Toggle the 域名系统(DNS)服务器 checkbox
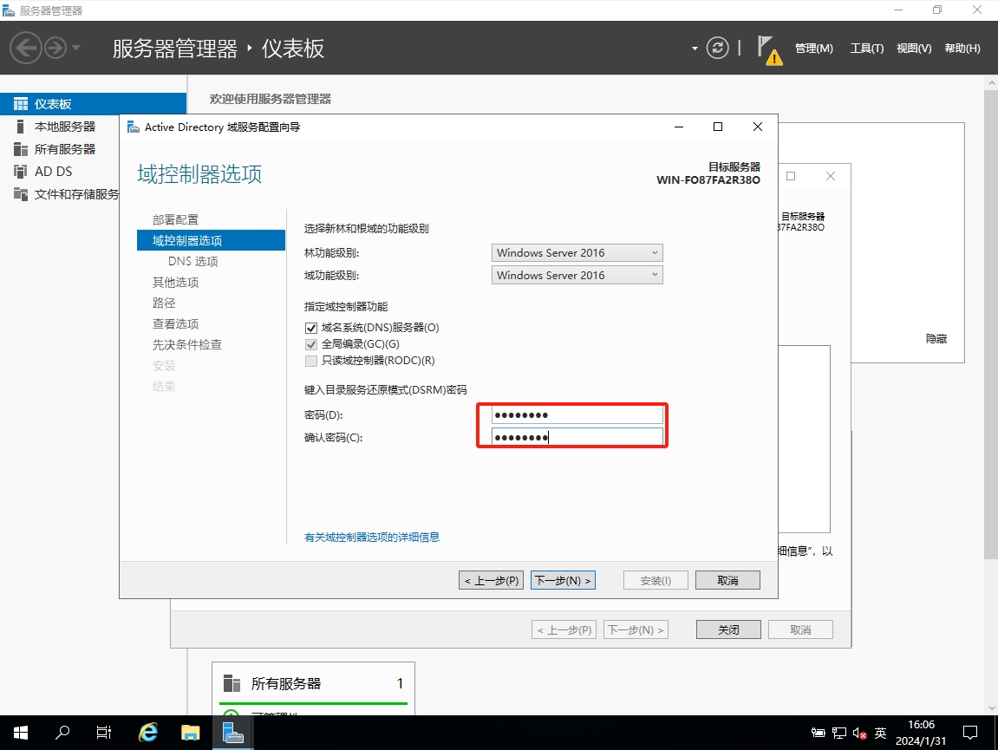Image resolution: width=998 pixels, height=750 pixels. [x=311, y=328]
